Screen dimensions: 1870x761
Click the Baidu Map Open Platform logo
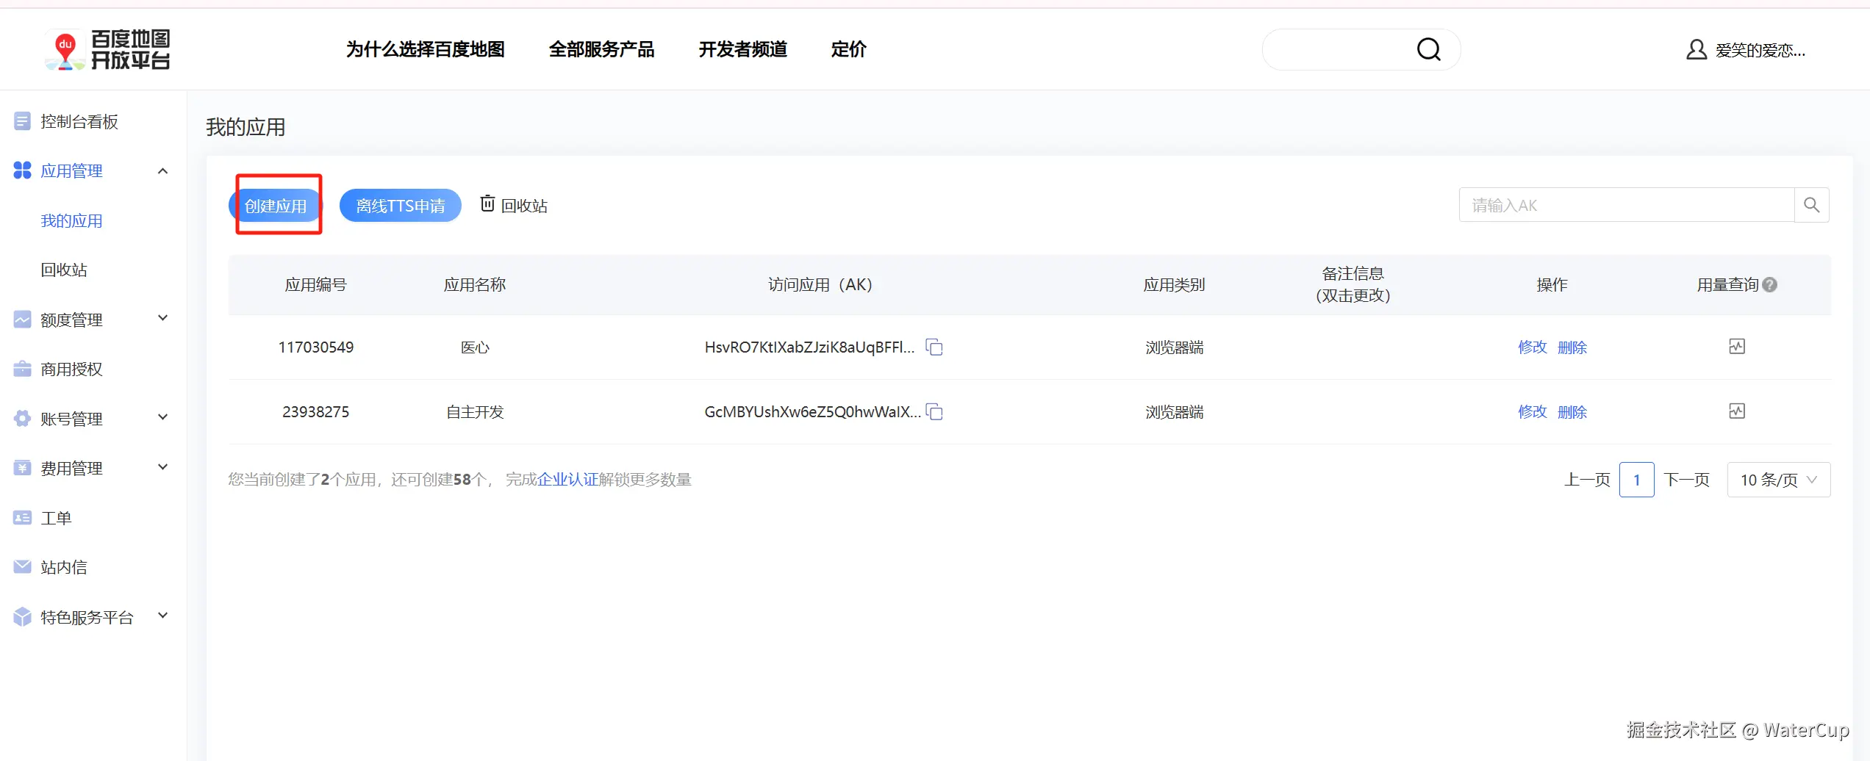click(108, 50)
